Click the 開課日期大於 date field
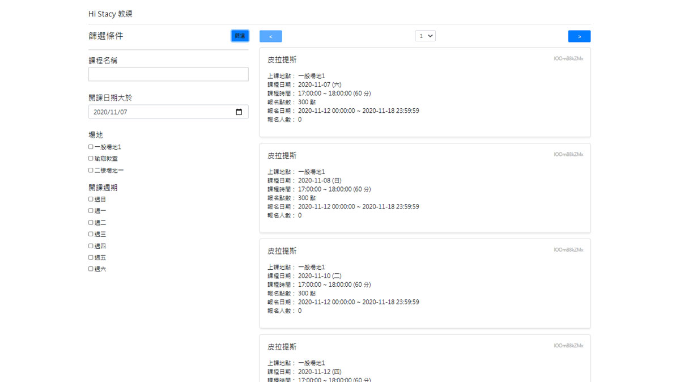The image size is (680, 382). pyautogui.click(x=168, y=112)
